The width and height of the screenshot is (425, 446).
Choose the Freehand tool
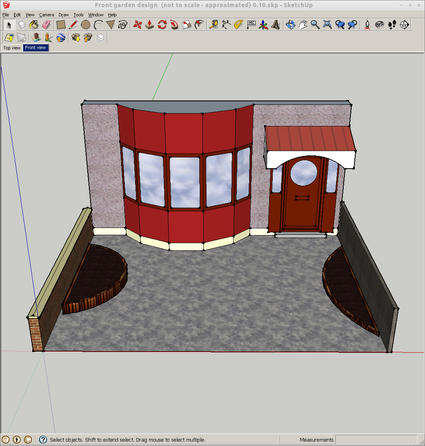coord(123,25)
